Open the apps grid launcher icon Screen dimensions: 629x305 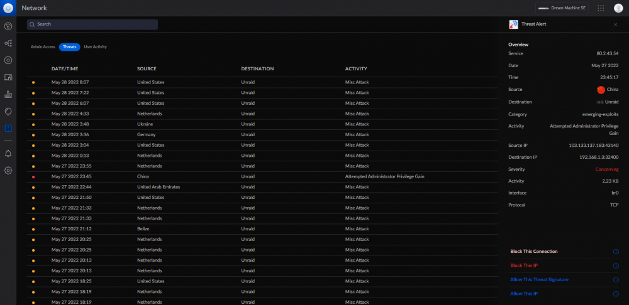pyautogui.click(x=601, y=8)
